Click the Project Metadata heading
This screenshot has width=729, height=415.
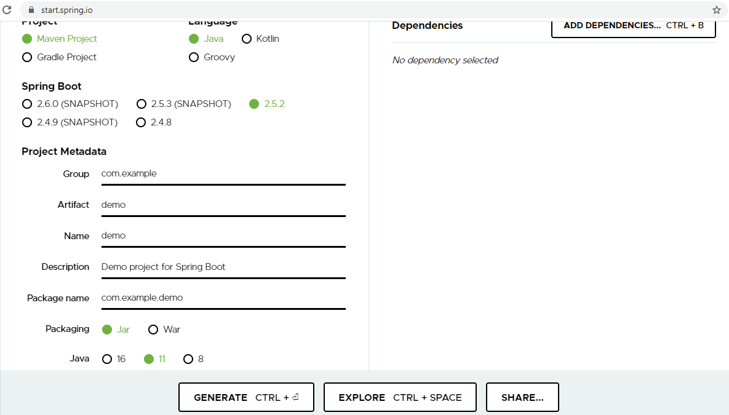(64, 151)
